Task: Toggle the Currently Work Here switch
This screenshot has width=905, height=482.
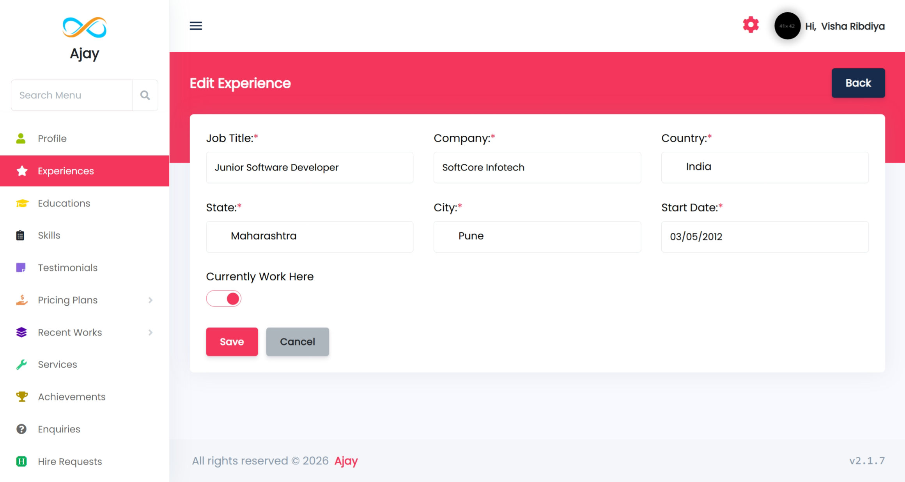Action: pyautogui.click(x=224, y=299)
